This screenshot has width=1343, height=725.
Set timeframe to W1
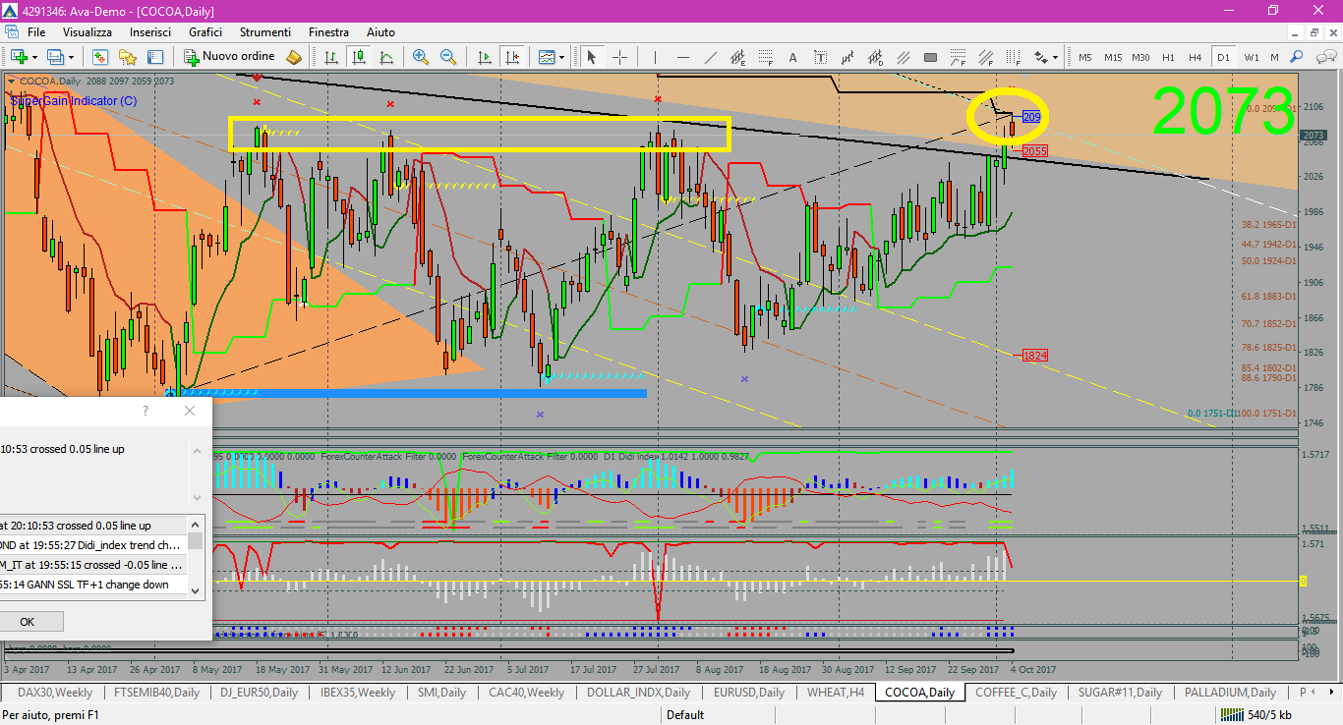pyautogui.click(x=1251, y=57)
